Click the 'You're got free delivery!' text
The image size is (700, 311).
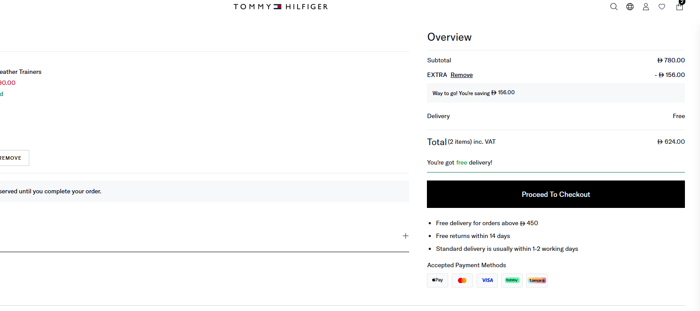tap(460, 162)
